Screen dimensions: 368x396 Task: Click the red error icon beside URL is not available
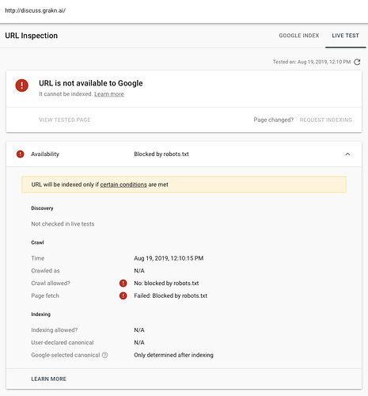(x=21, y=86)
